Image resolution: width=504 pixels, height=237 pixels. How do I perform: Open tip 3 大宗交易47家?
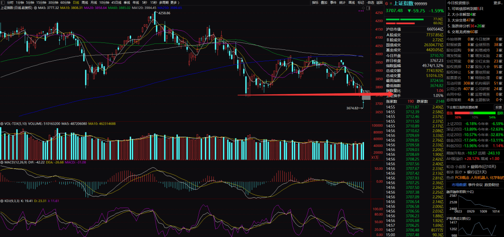coord(462,21)
